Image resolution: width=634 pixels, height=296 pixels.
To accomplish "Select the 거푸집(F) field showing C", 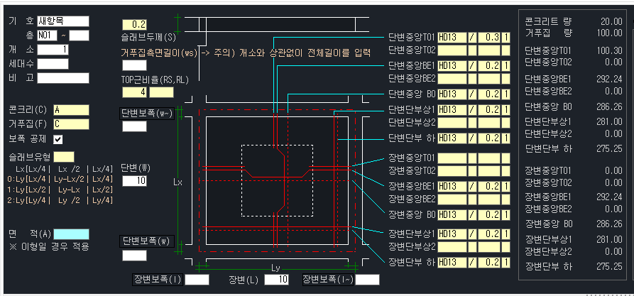I will [x=71, y=124].
